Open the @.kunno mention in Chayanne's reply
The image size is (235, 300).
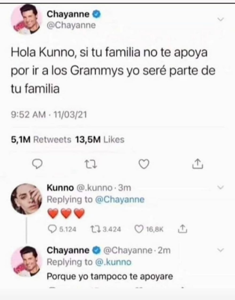click(113, 262)
